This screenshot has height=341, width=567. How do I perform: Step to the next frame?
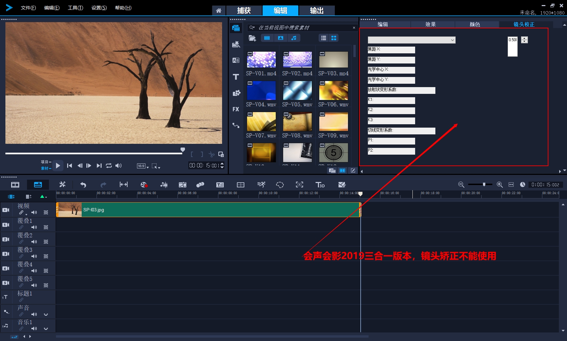click(89, 165)
